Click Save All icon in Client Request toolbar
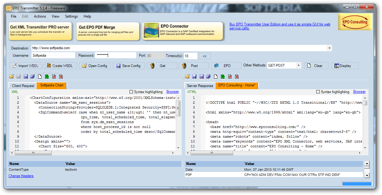The height and width of the screenshot is (195, 382). 32,76
